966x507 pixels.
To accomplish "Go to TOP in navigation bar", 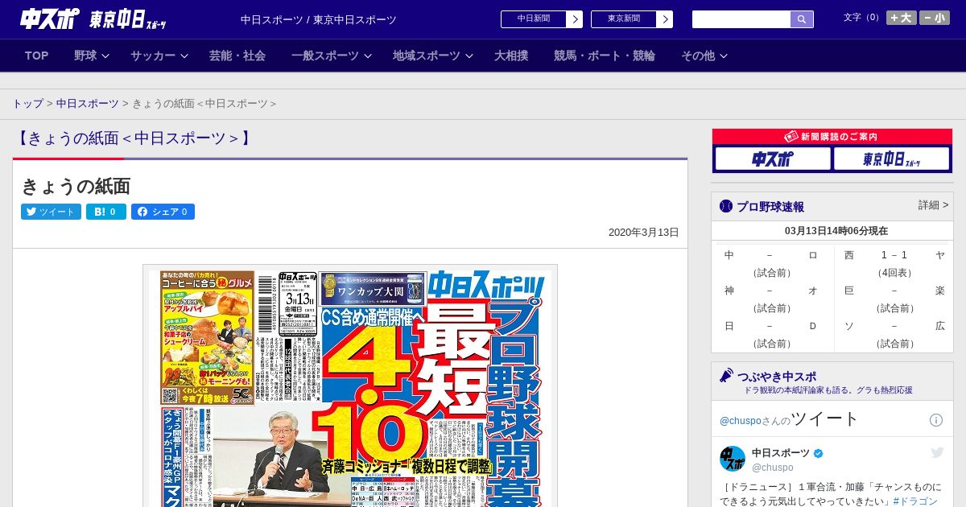I will [37, 56].
